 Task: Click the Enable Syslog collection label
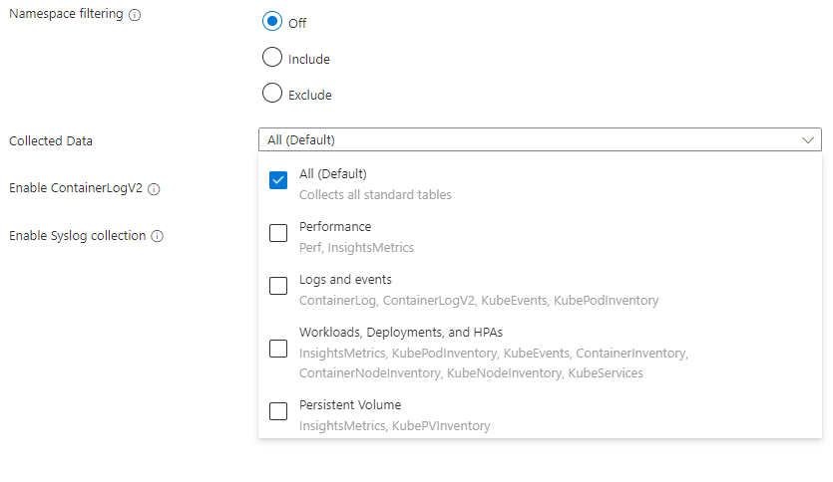(78, 236)
